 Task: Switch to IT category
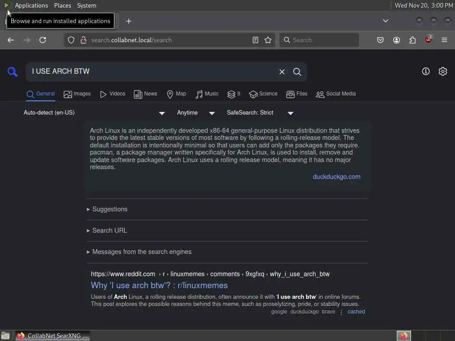coord(234,94)
